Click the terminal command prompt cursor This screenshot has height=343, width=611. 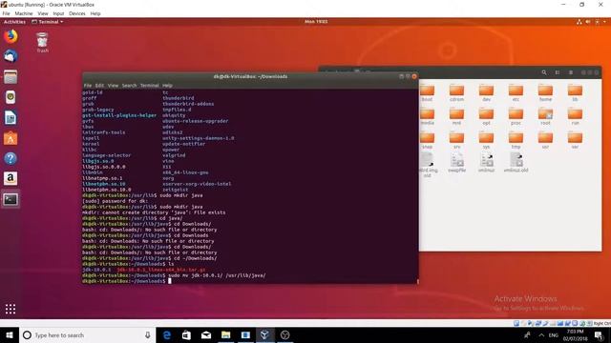[x=170, y=281]
